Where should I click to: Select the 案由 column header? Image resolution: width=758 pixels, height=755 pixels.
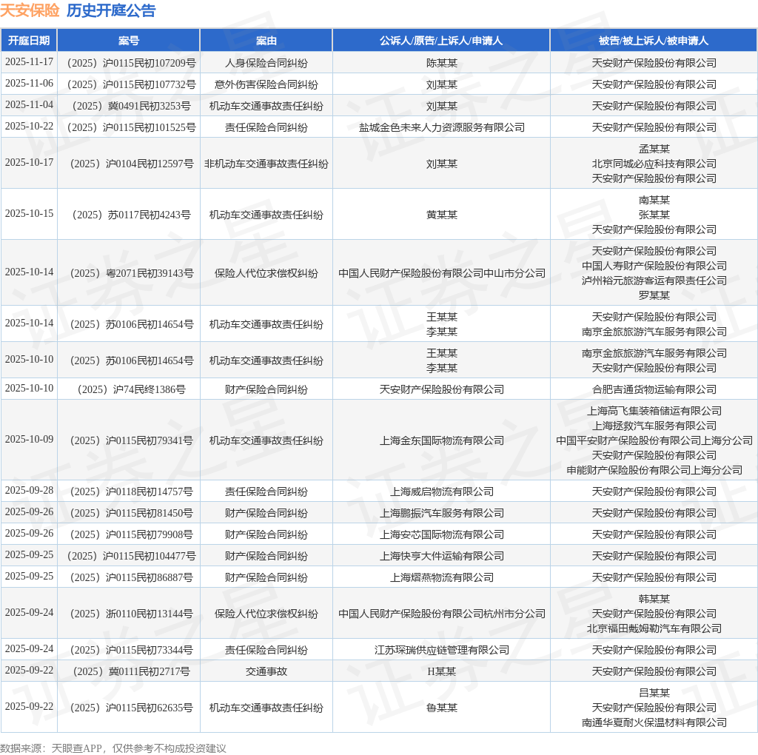click(x=266, y=41)
